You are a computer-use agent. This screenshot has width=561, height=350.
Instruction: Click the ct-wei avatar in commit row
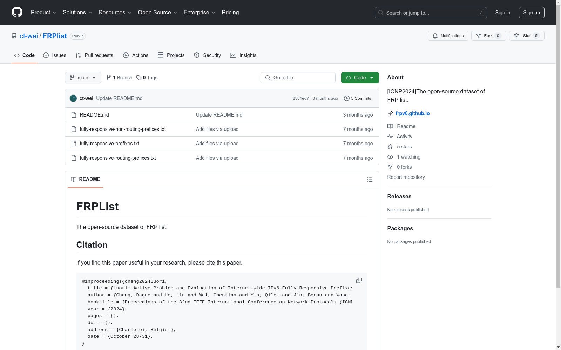73,98
